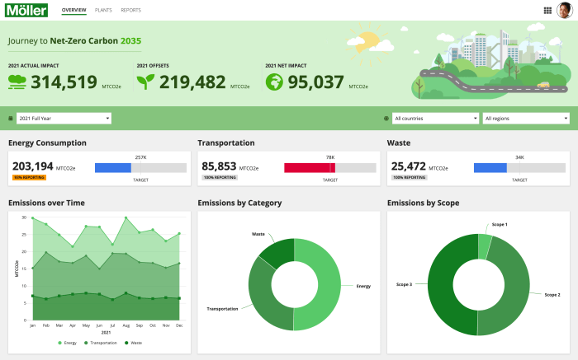
Task: Open the apps grid icon
Action: (547, 10)
